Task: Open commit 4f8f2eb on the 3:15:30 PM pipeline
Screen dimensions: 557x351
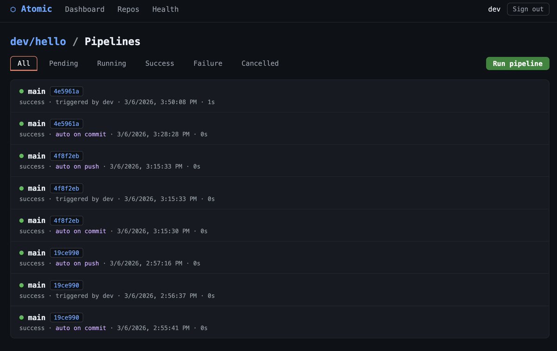Action: (66, 221)
